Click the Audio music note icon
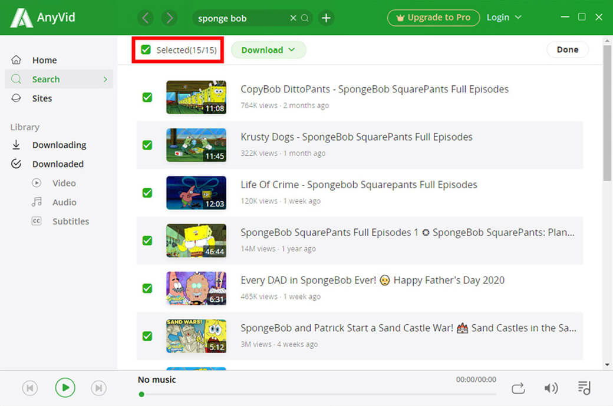Screen dimensions: 613x406 click(x=37, y=202)
